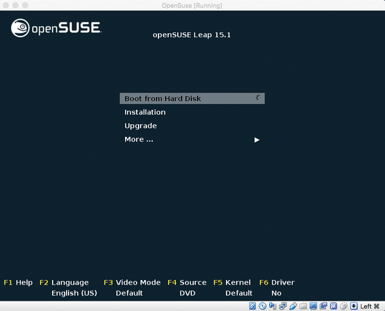
Task: Open the F3 Video Mode selector
Action: pyautogui.click(x=132, y=283)
